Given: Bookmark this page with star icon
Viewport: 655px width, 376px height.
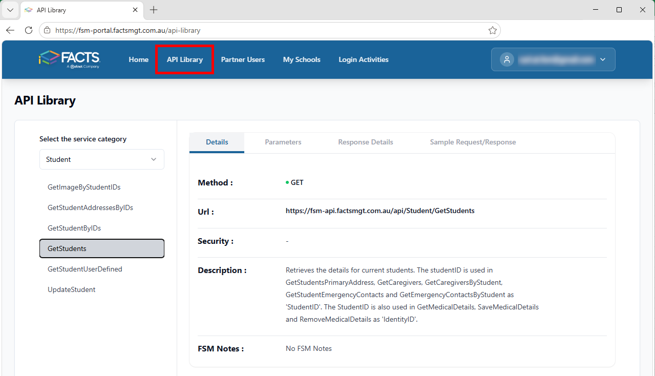Looking at the screenshot, I should click(x=493, y=30).
